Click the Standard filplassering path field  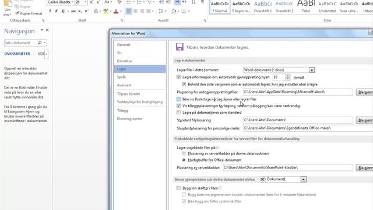[298, 120]
